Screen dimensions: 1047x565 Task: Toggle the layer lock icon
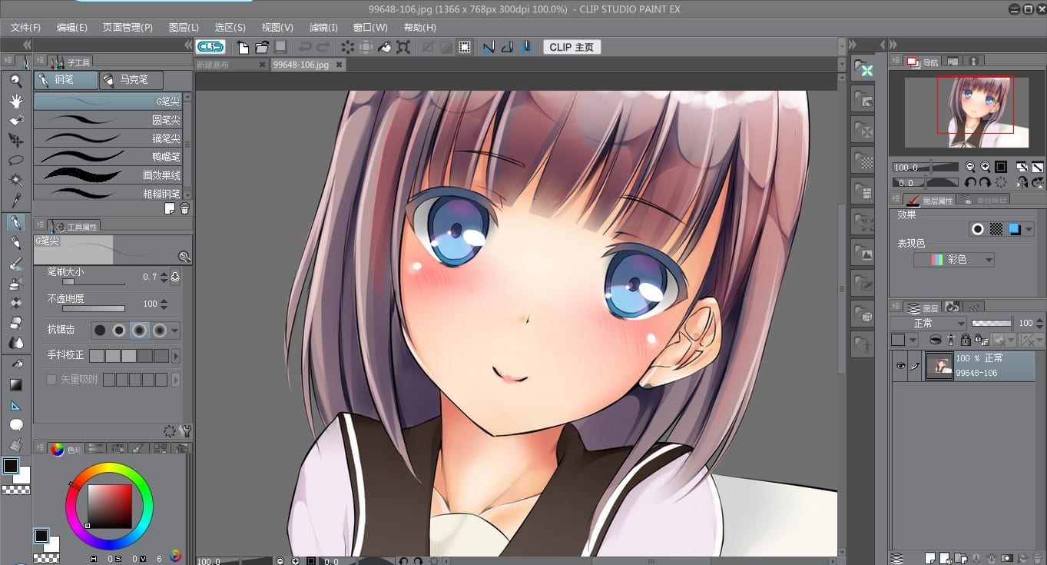966,340
